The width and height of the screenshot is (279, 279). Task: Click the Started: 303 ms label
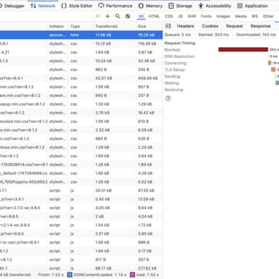[x=213, y=35]
